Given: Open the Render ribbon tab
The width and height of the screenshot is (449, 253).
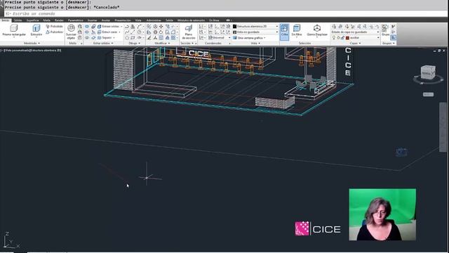Looking at the screenshot, I should pyautogui.click(x=59, y=20).
